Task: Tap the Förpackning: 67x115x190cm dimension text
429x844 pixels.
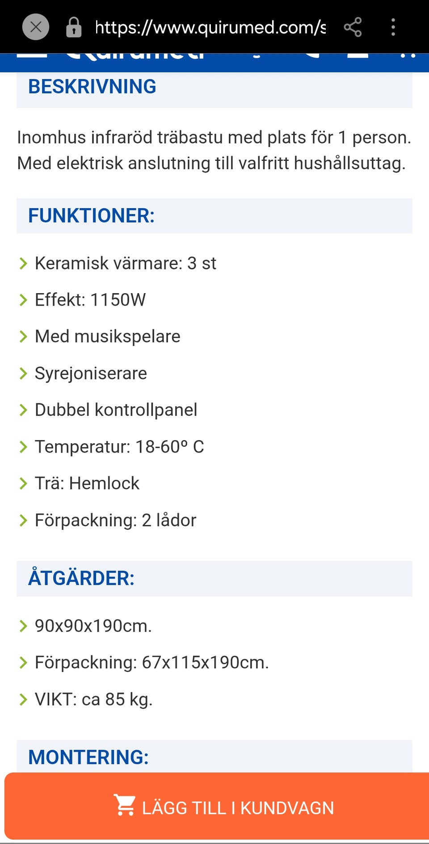Action: pyautogui.click(x=152, y=663)
